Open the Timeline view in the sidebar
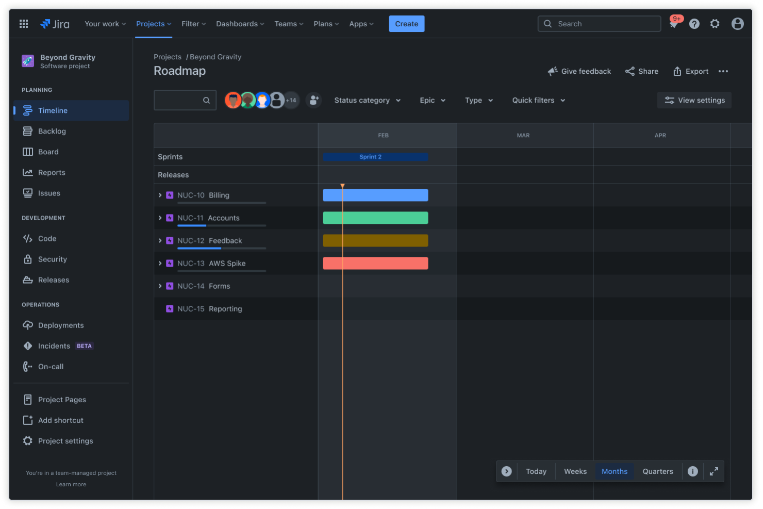Image resolution: width=763 pixels, height=509 pixels. click(x=53, y=110)
